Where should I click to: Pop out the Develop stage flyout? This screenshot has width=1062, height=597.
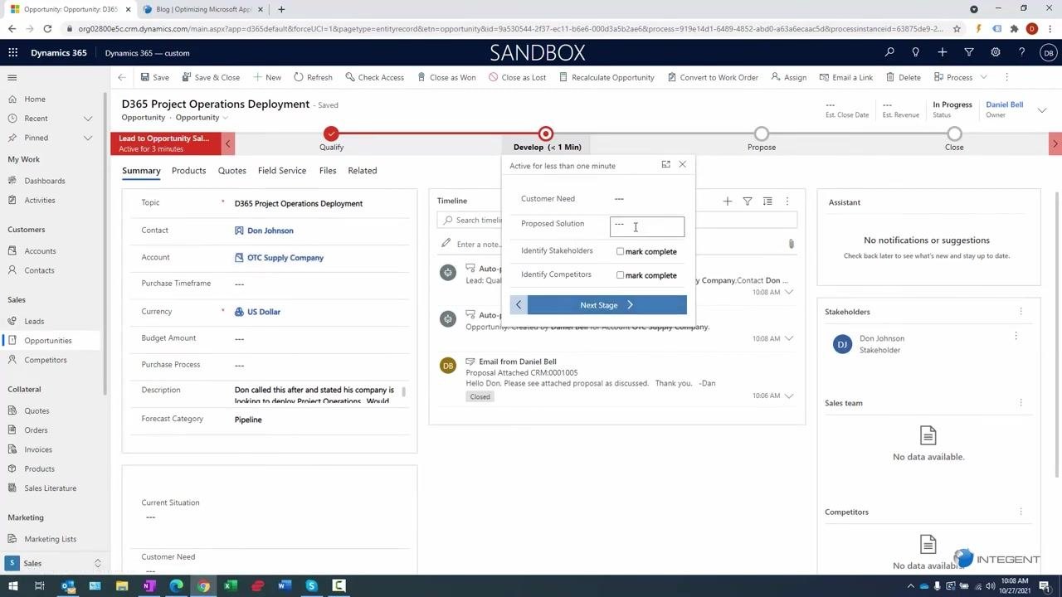(665, 164)
